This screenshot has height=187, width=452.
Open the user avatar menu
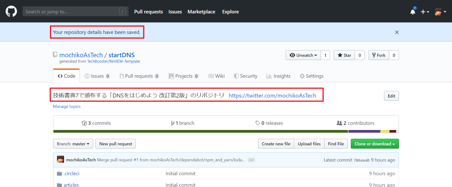point(440,12)
